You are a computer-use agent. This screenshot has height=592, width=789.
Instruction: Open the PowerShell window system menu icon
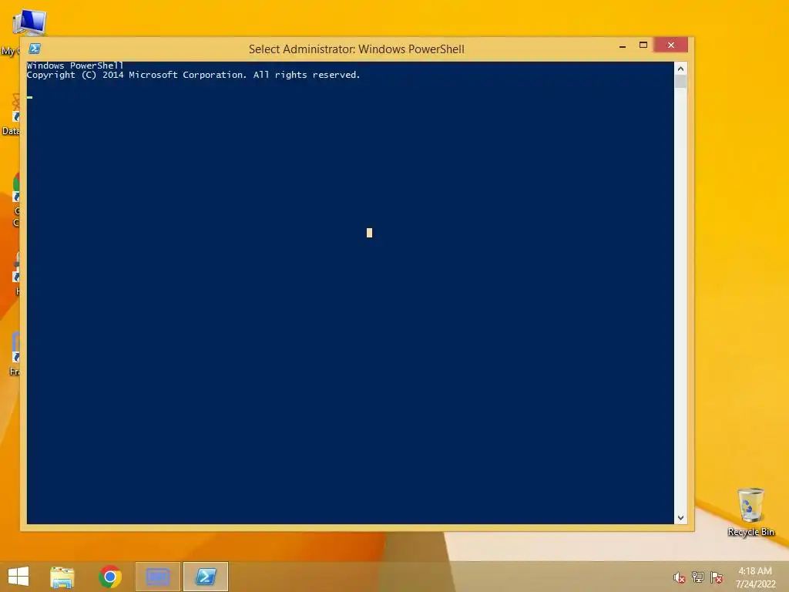click(x=34, y=49)
